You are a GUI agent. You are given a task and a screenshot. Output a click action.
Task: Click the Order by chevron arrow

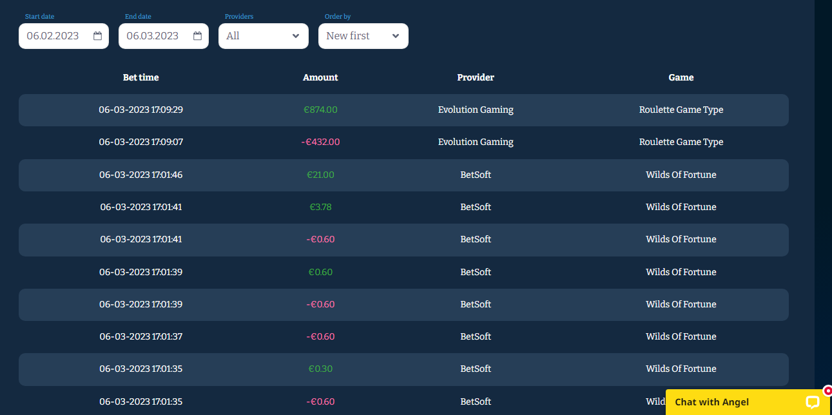[396, 36]
